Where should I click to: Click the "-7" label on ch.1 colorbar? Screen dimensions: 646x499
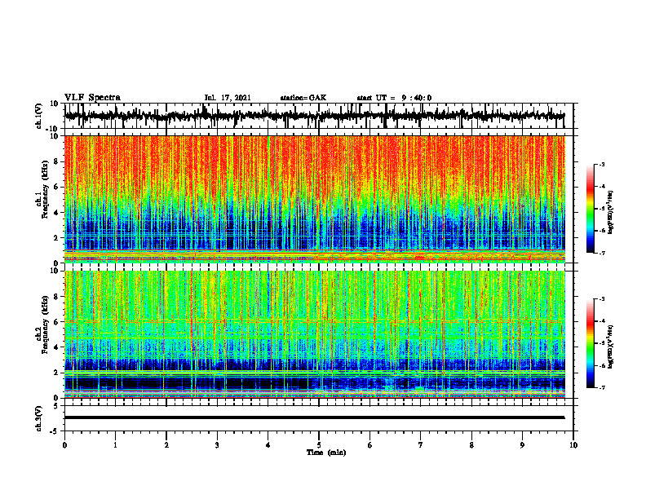coord(602,253)
